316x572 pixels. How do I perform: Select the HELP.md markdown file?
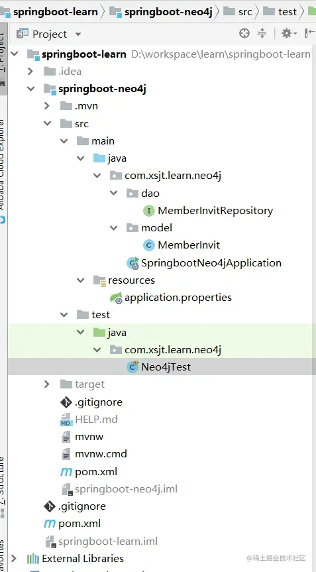pos(89,419)
